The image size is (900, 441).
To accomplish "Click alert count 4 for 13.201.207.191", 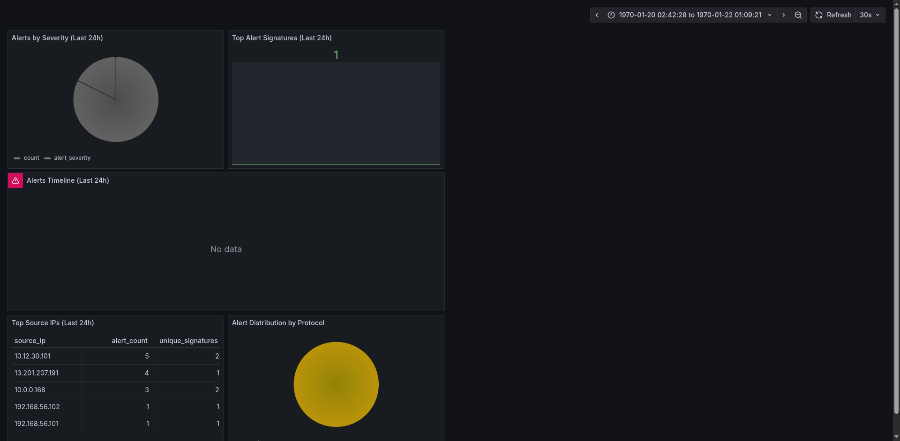I will (x=117, y=373).
